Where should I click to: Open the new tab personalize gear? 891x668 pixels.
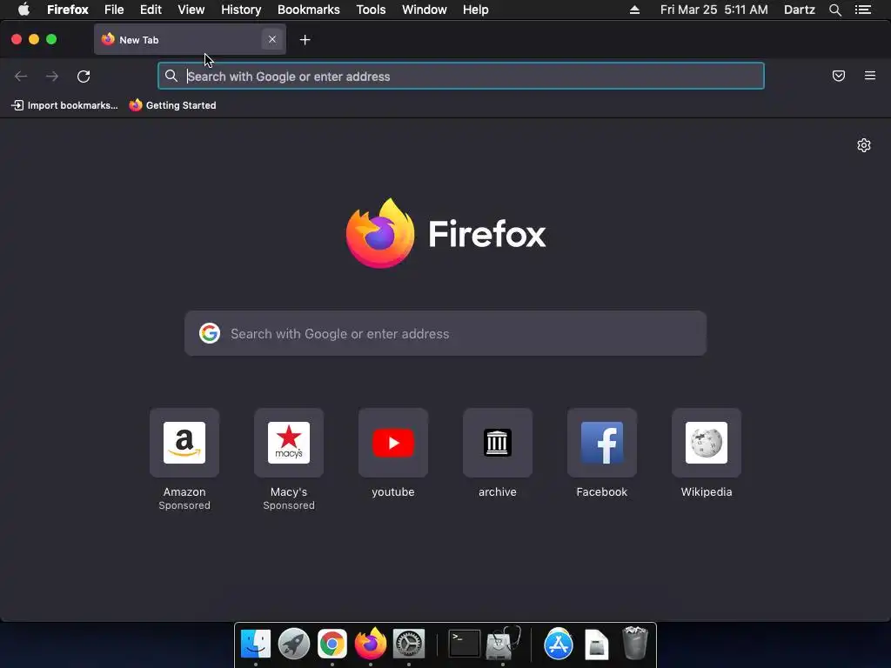tap(864, 145)
